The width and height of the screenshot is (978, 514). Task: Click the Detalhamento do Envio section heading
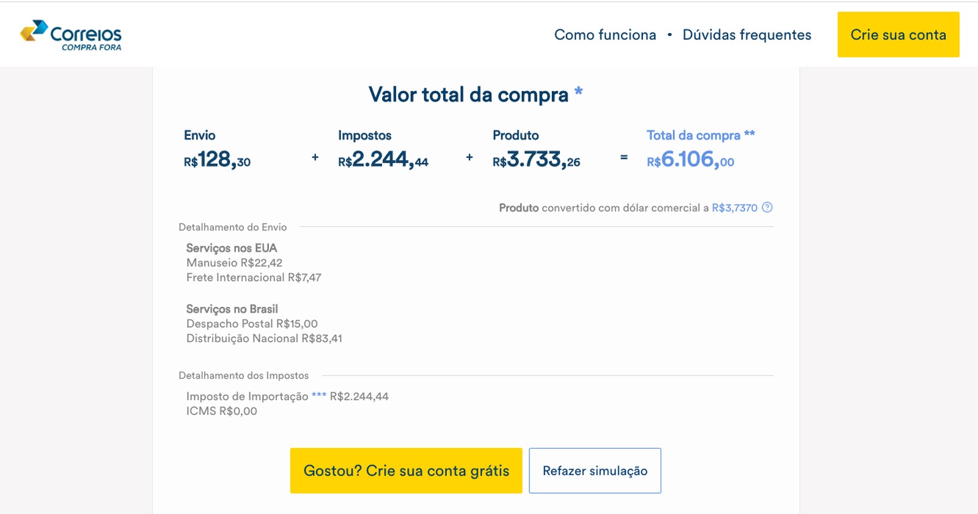[x=232, y=227]
